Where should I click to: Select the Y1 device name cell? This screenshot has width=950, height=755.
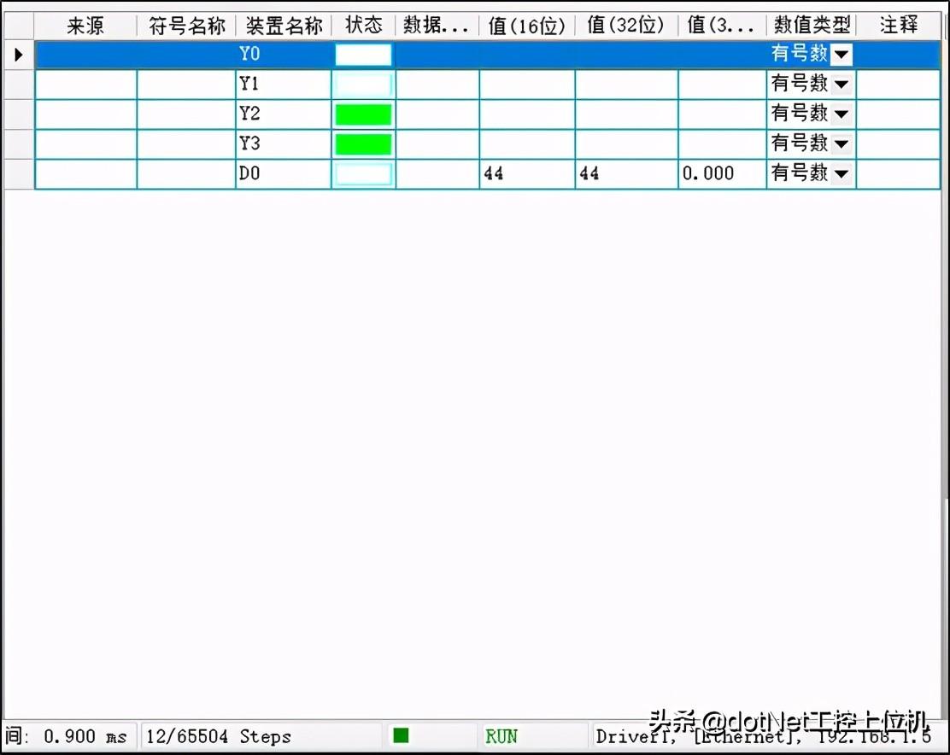(x=284, y=85)
